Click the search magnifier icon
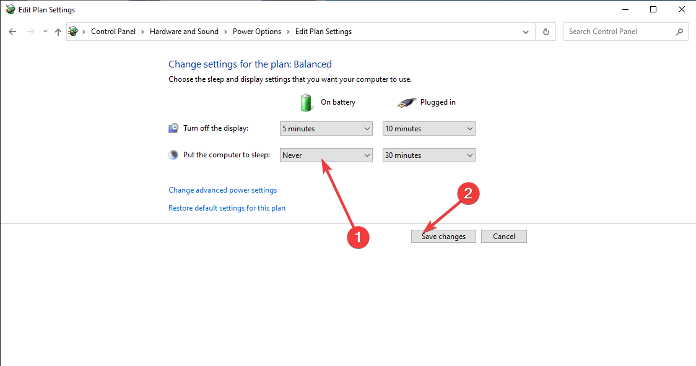The image size is (696, 366). pyautogui.click(x=679, y=32)
